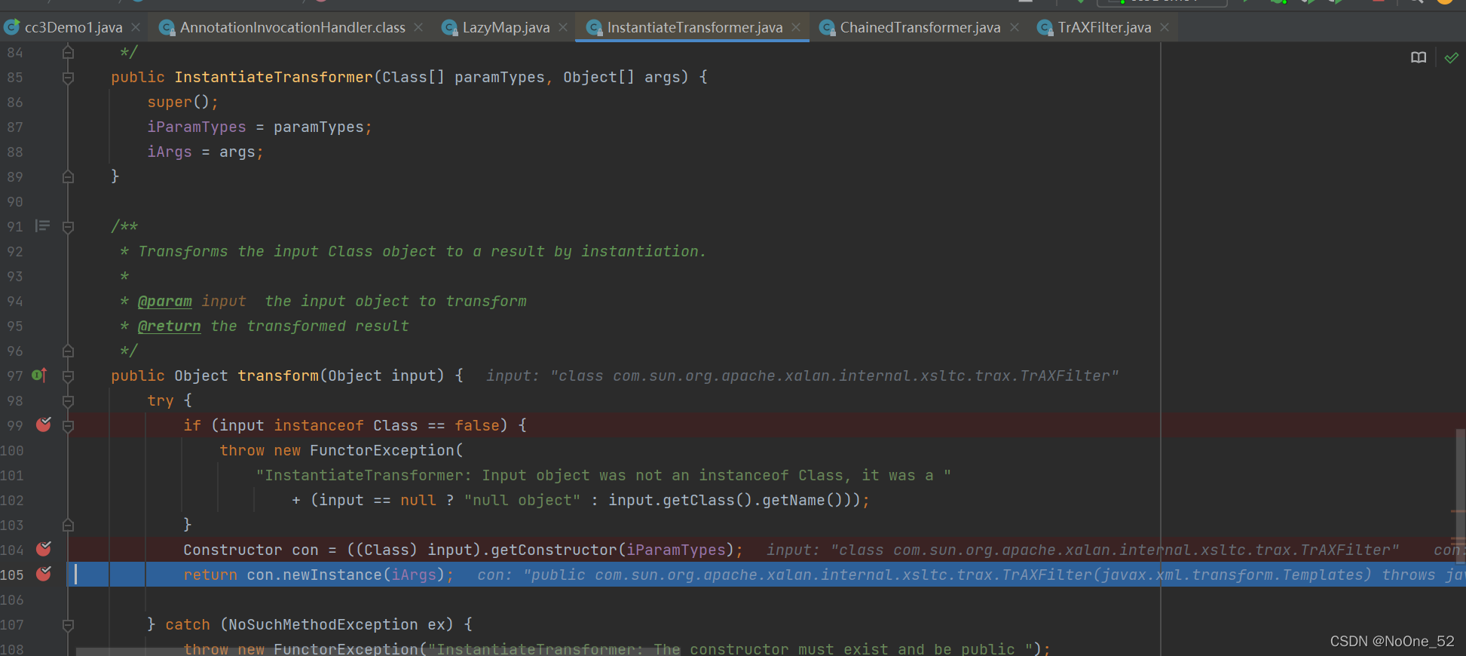Switch to the cc3Demo1.java tab
This screenshot has height=656, width=1466.
pos(73,28)
